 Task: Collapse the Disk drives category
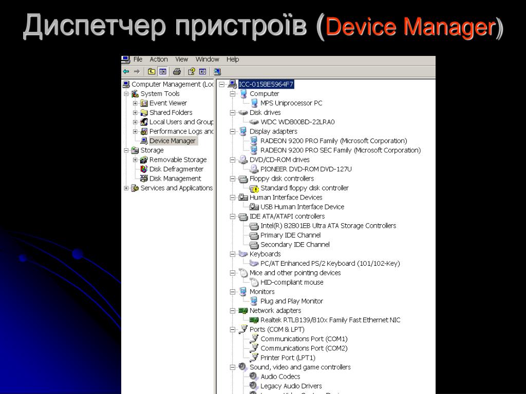(233, 113)
